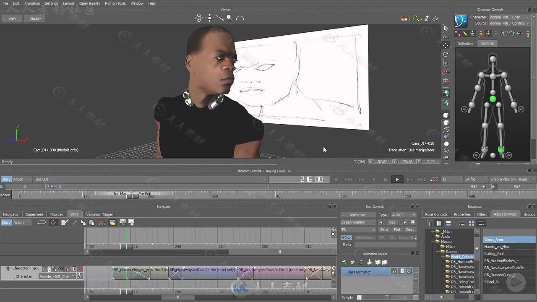Click the stick figure icon in Character Controls
The width and height of the screenshot is (537, 302).
472,34
